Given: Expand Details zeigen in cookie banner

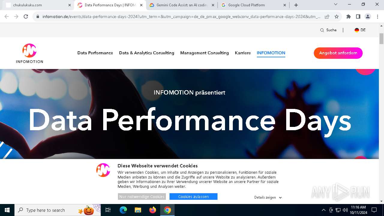Looking at the screenshot, I should 268,197.
